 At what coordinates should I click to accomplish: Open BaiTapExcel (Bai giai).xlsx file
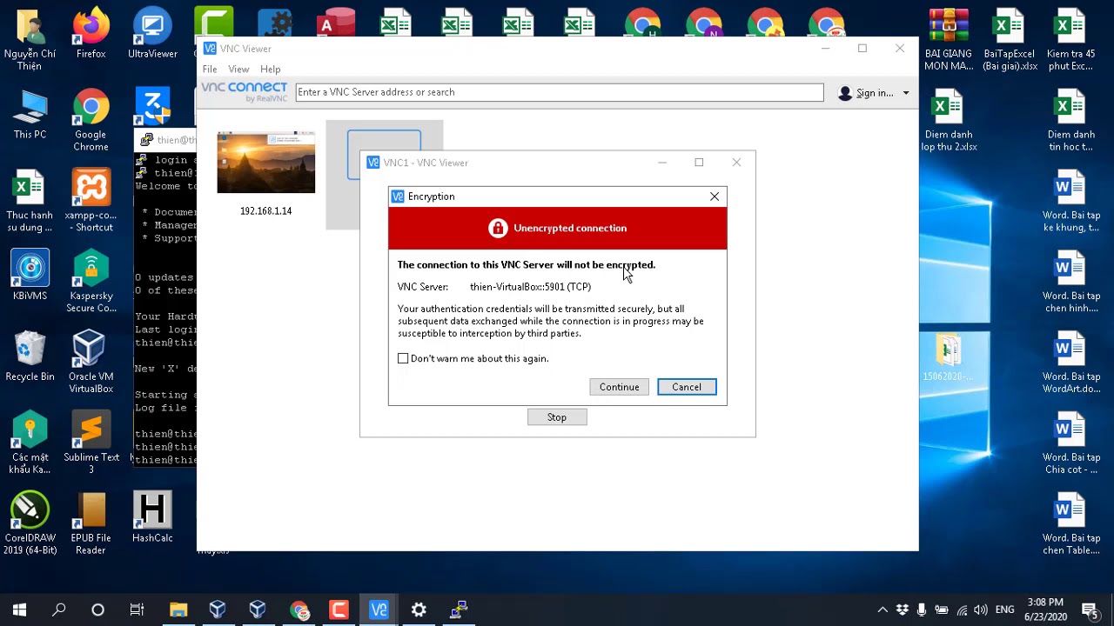(1010, 40)
